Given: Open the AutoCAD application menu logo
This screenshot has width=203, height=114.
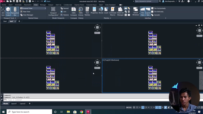Looking at the screenshot, I should click(3, 1).
